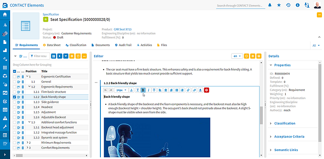Apply strikethrough formatting in the editor toolbar
The image size is (324, 159).
click(154, 90)
